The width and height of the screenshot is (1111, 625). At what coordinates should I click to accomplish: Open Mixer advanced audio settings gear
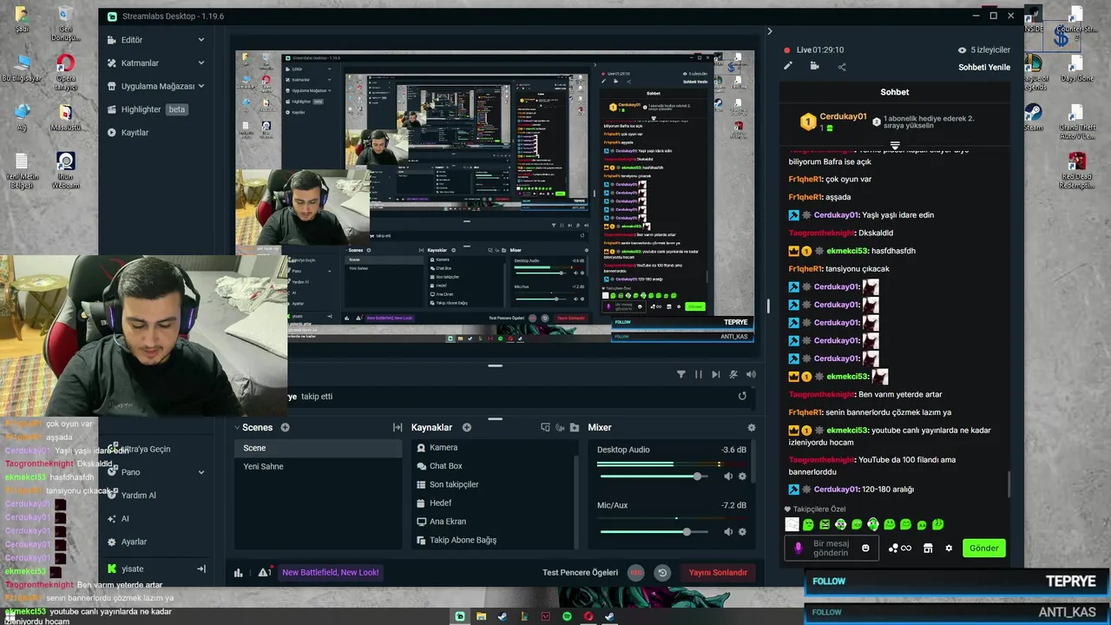752,428
